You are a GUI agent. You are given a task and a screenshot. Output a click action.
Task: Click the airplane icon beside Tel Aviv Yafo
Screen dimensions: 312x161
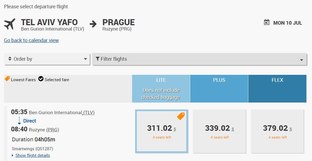click(x=10, y=24)
